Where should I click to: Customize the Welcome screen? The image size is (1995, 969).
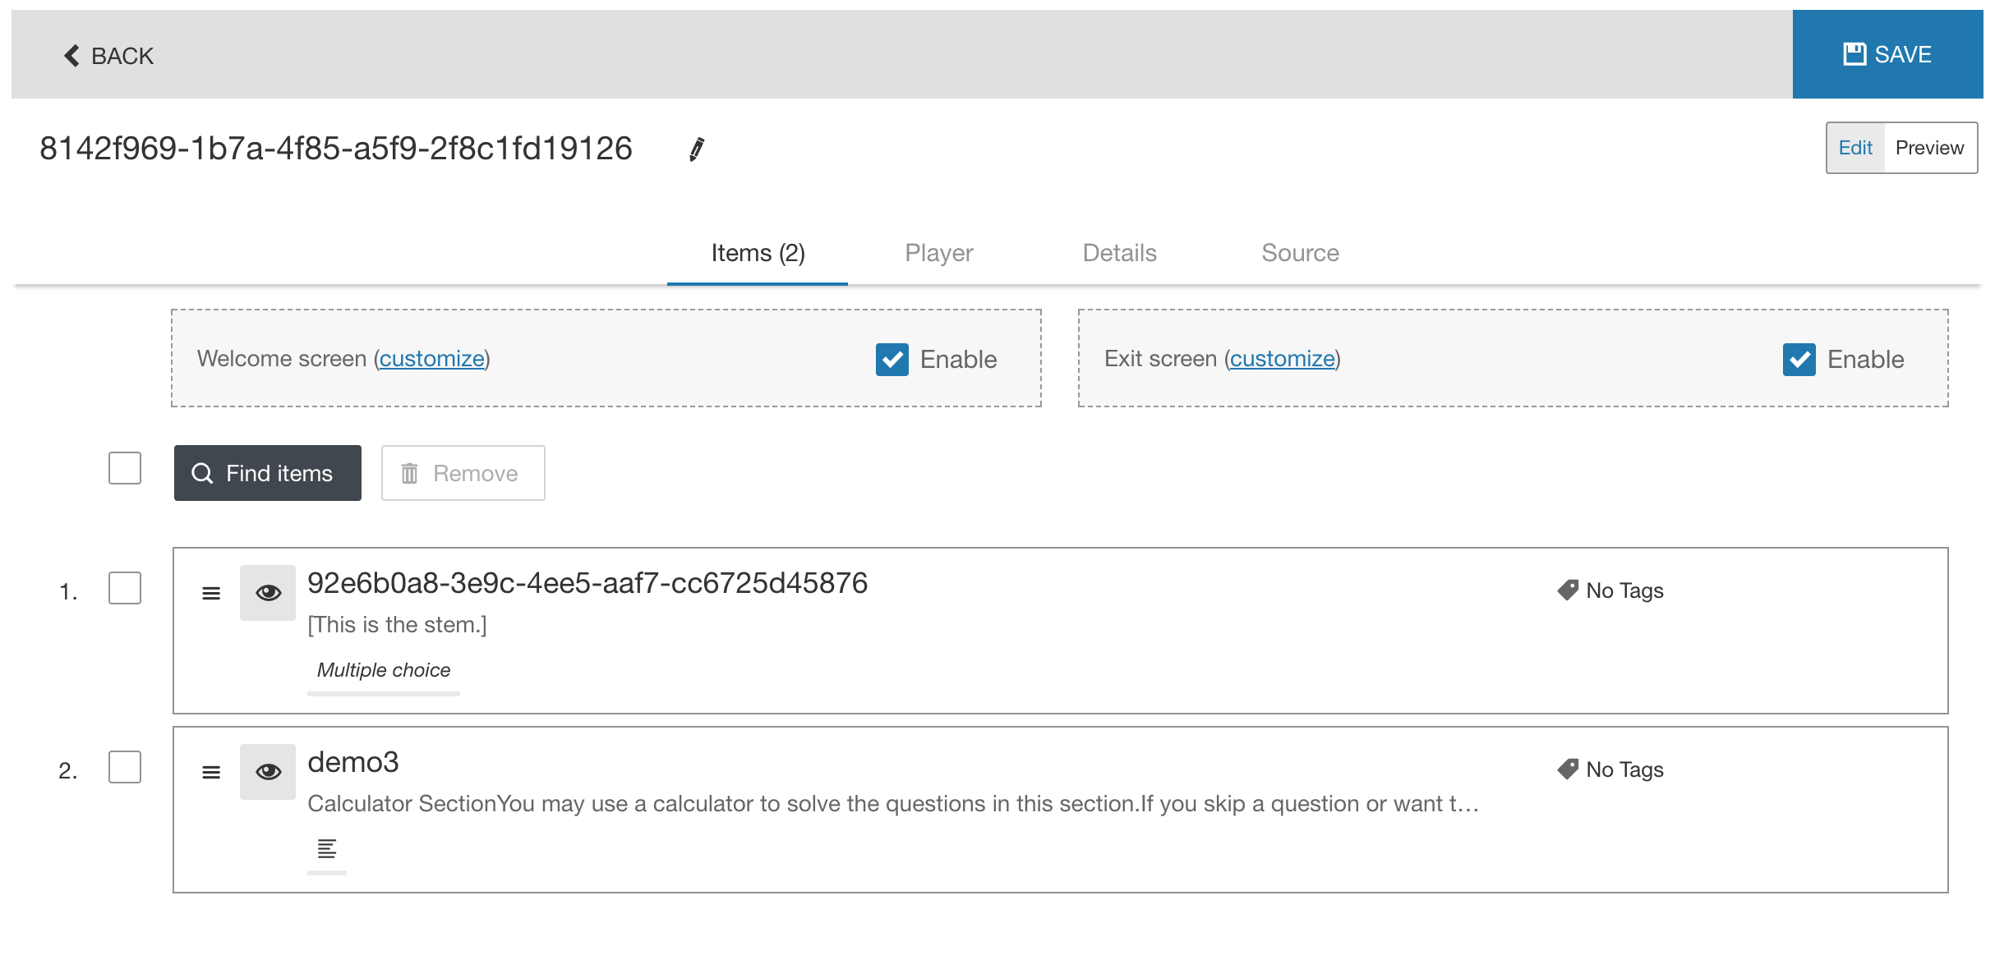coord(431,359)
